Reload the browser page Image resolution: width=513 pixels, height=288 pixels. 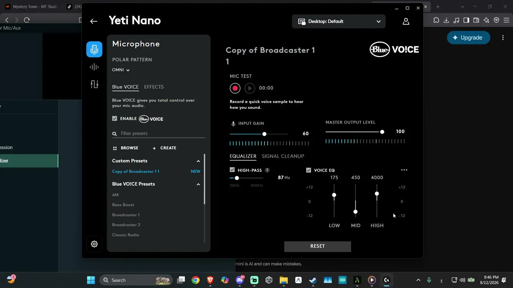pyautogui.click(x=27, y=20)
